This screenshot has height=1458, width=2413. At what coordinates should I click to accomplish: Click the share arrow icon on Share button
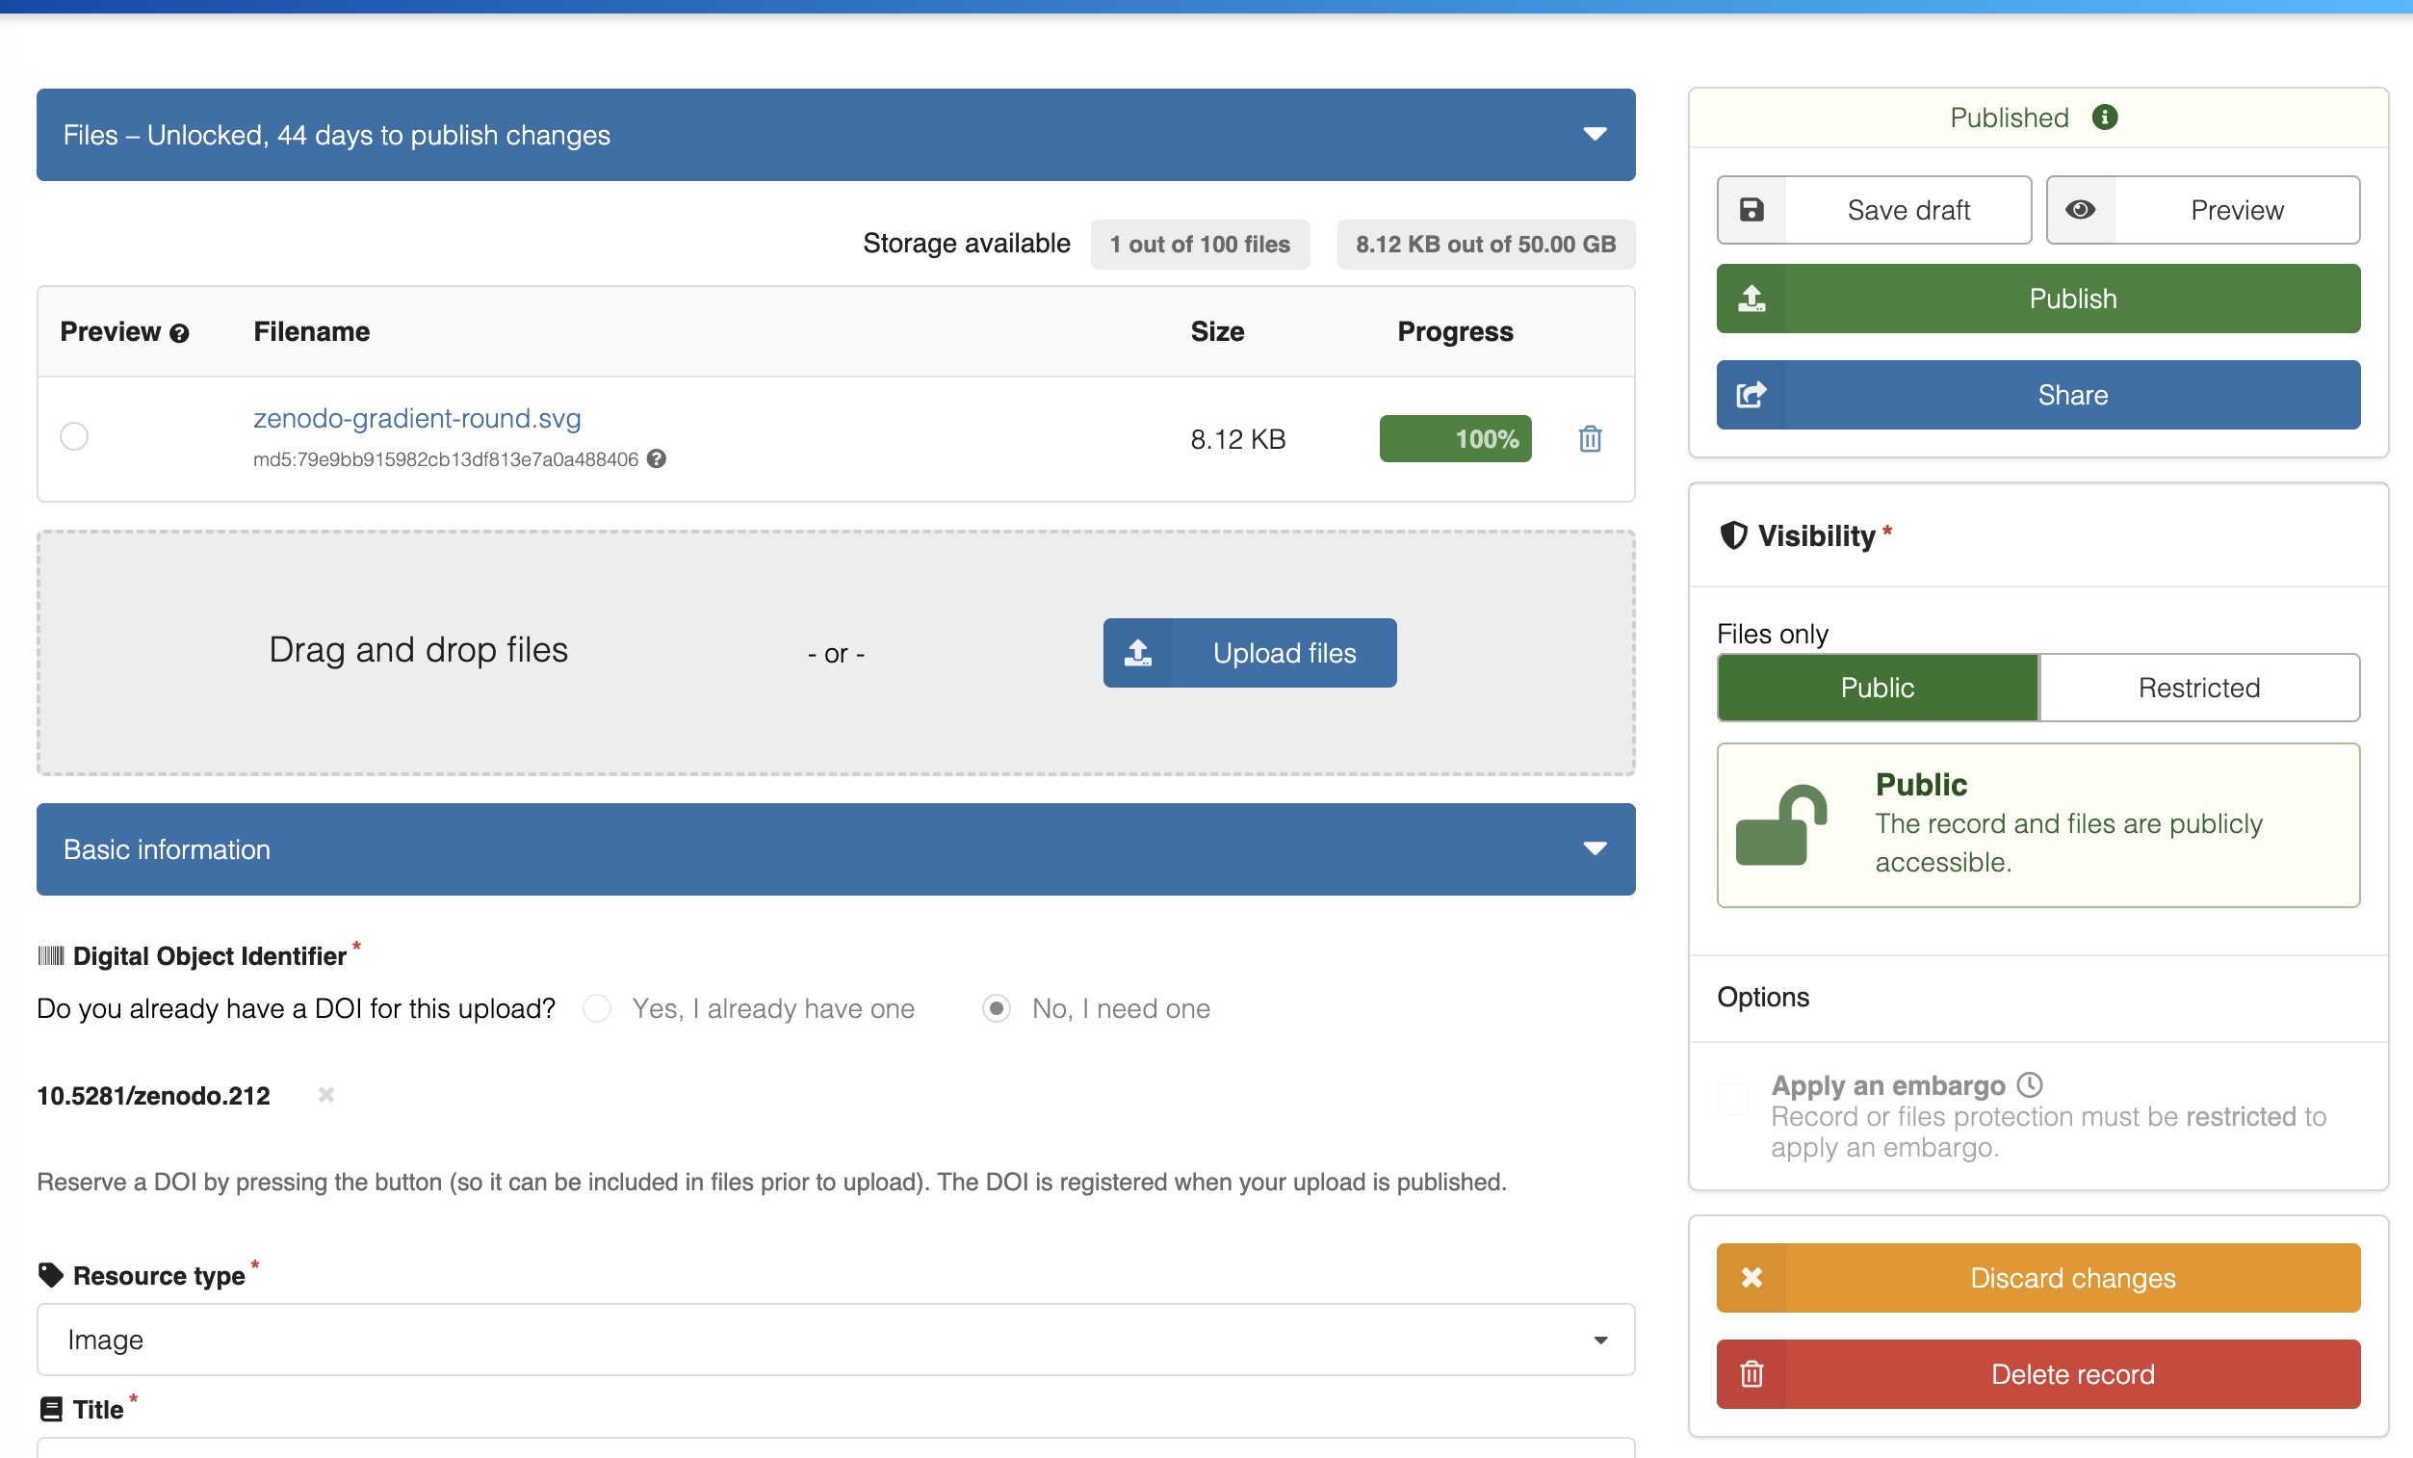[1751, 395]
